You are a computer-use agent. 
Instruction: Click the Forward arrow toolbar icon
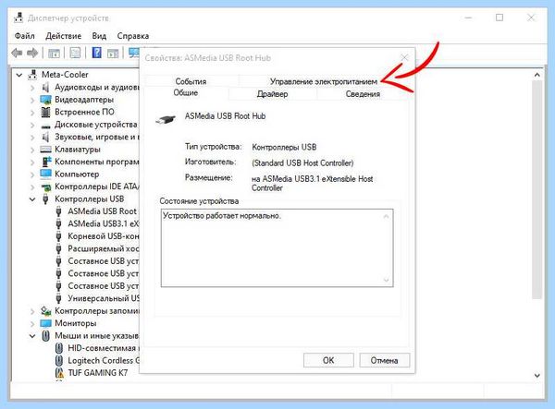pyautogui.click(x=32, y=53)
